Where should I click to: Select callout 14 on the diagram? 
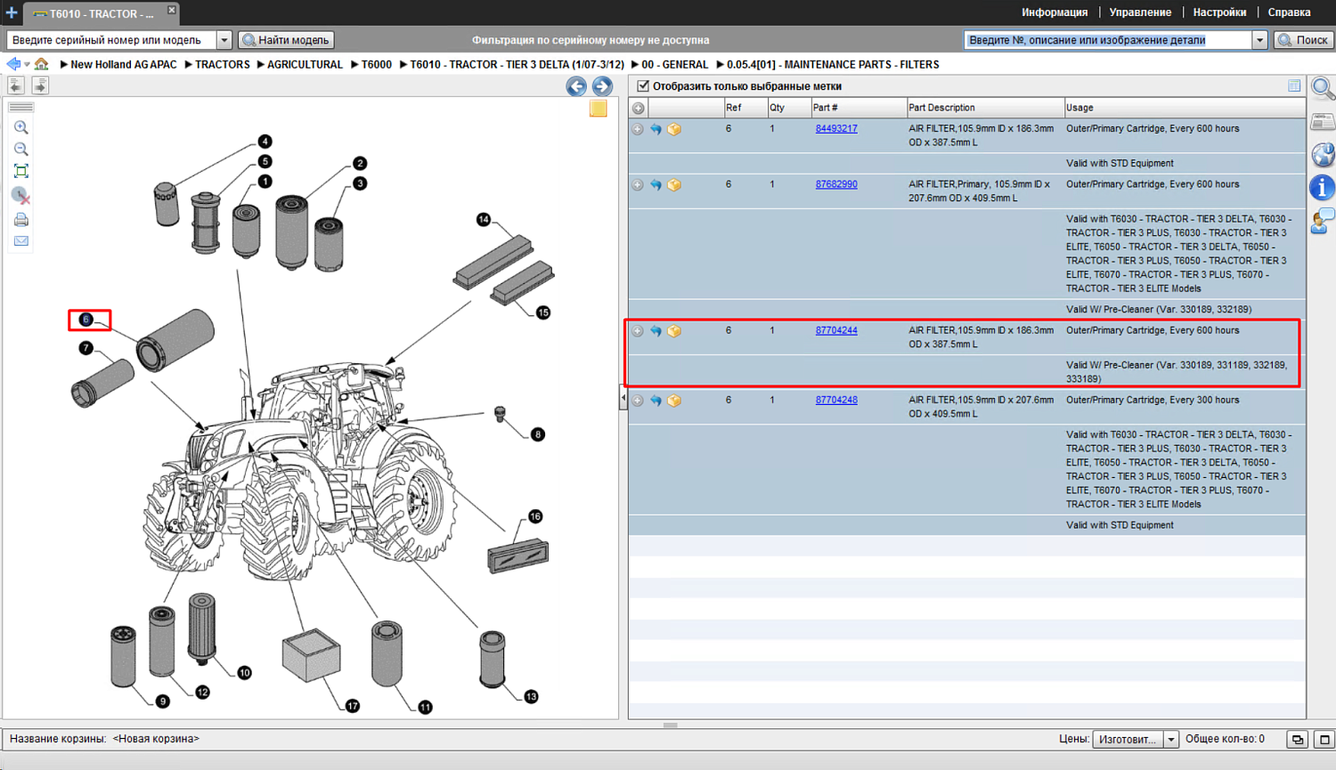[484, 219]
